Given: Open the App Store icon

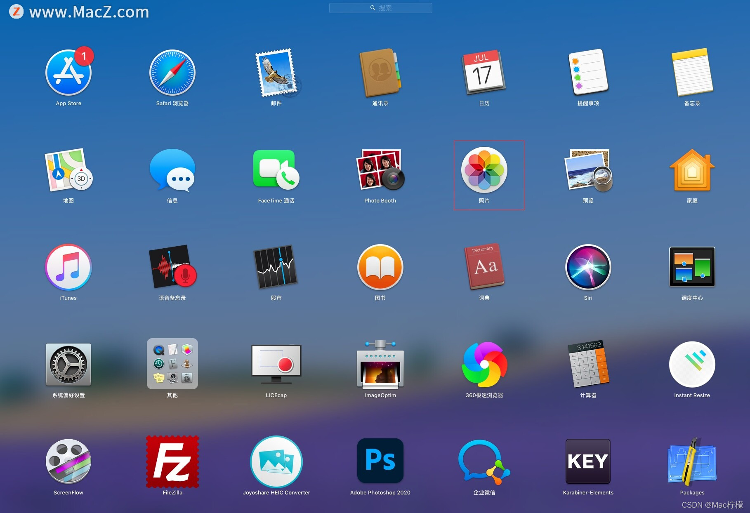Looking at the screenshot, I should [x=68, y=73].
